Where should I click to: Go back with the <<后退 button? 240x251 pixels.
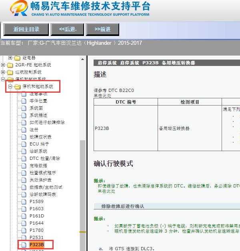[x=67, y=30]
